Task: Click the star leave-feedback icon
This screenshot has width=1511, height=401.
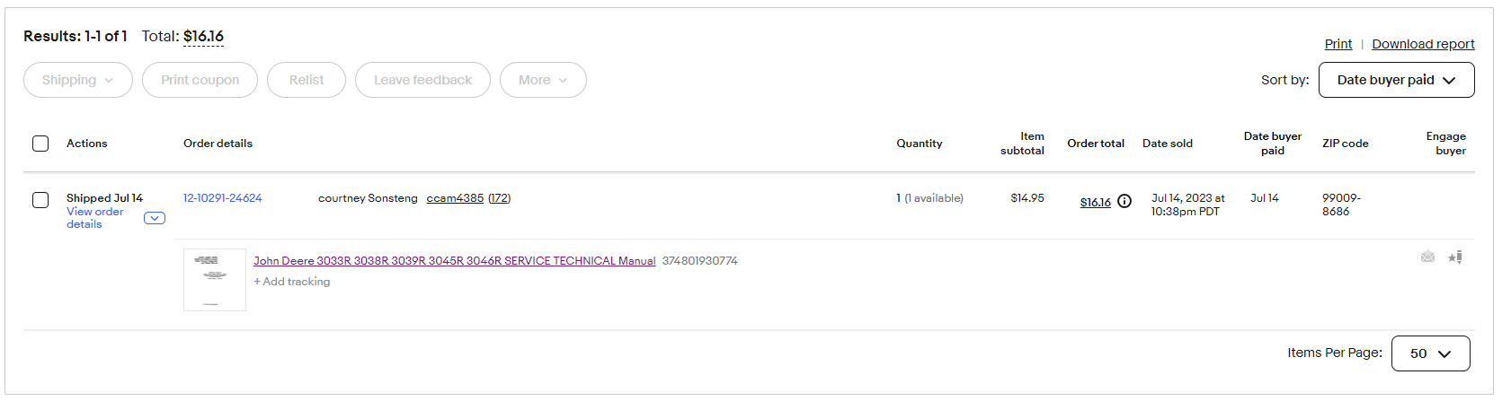Action: point(1455,257)
